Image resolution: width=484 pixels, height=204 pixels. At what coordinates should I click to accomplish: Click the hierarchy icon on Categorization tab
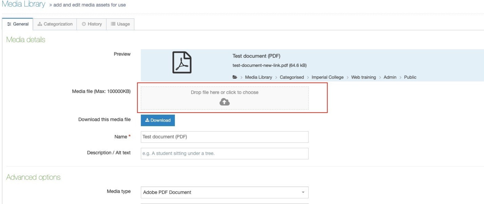(40, 24)
